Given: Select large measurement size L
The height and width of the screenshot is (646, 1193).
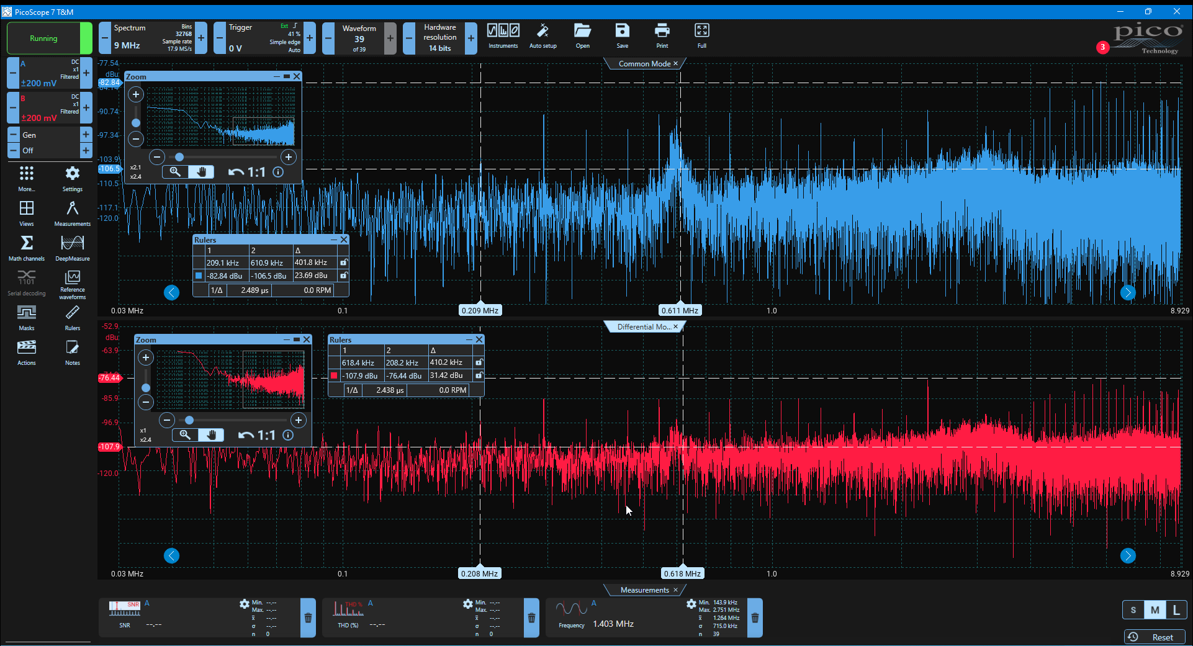Looking at the screenshot, I should pyautogui.click(x=1176, y=610).
